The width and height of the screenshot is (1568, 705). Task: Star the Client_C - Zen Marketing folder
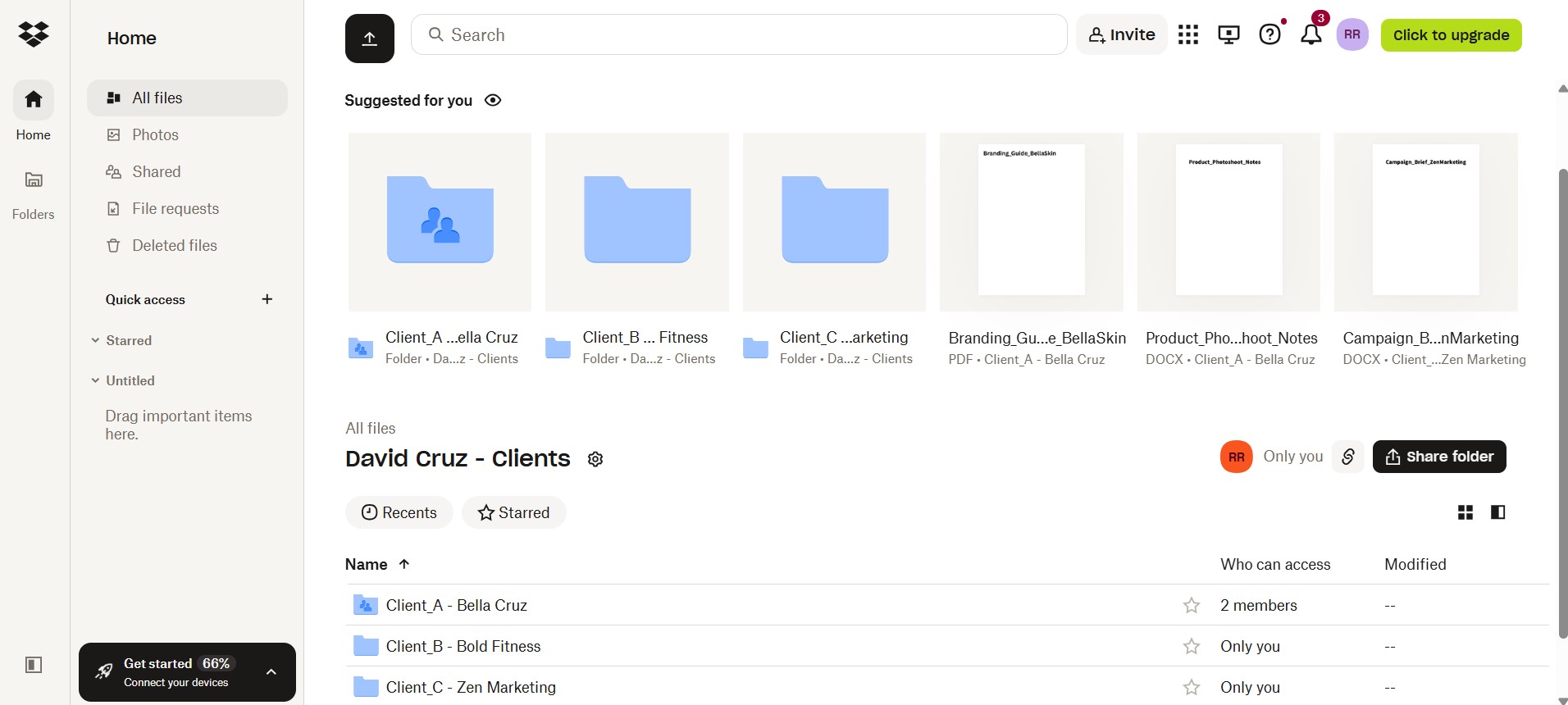(1192, 687)
